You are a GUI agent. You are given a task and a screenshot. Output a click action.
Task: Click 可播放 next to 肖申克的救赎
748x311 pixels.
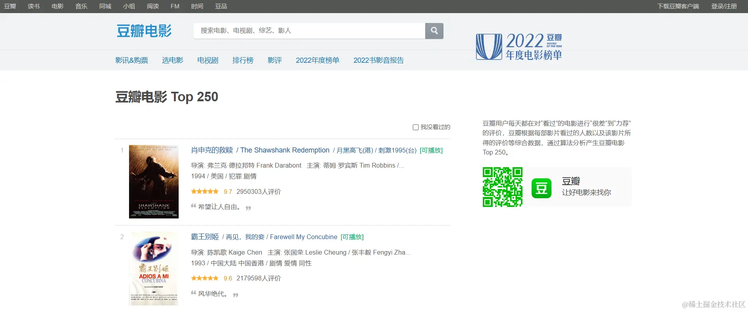click(x=431, y=151)
